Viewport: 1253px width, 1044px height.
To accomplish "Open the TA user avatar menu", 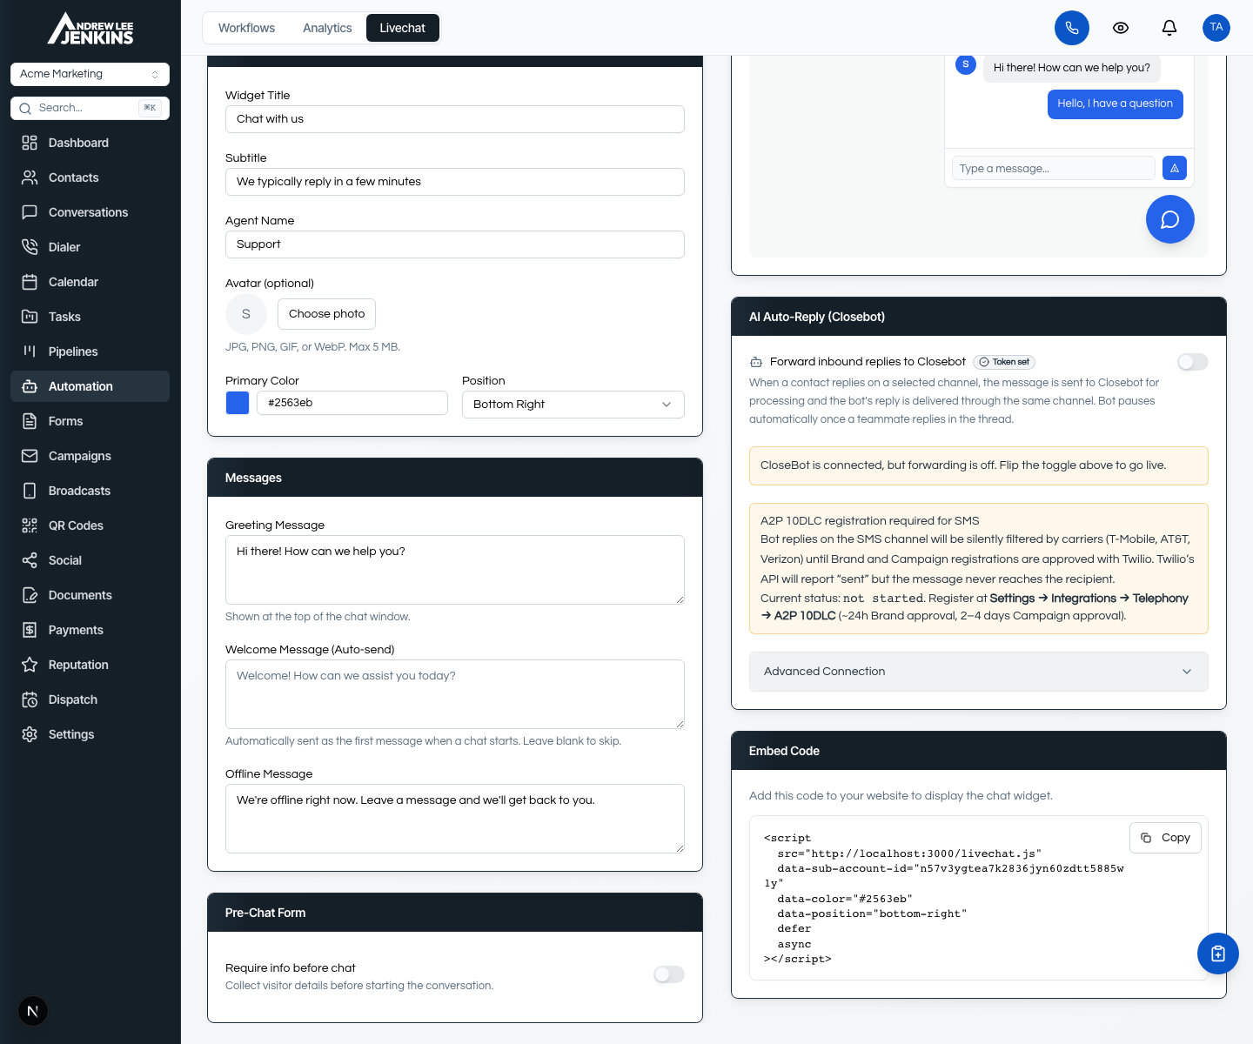I will click(x=1216, y=28).
